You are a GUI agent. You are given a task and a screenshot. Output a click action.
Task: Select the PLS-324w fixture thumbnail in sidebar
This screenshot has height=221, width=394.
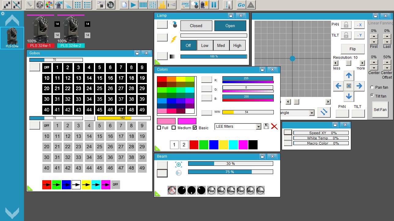pyautogui.click(x=12, y=38)
